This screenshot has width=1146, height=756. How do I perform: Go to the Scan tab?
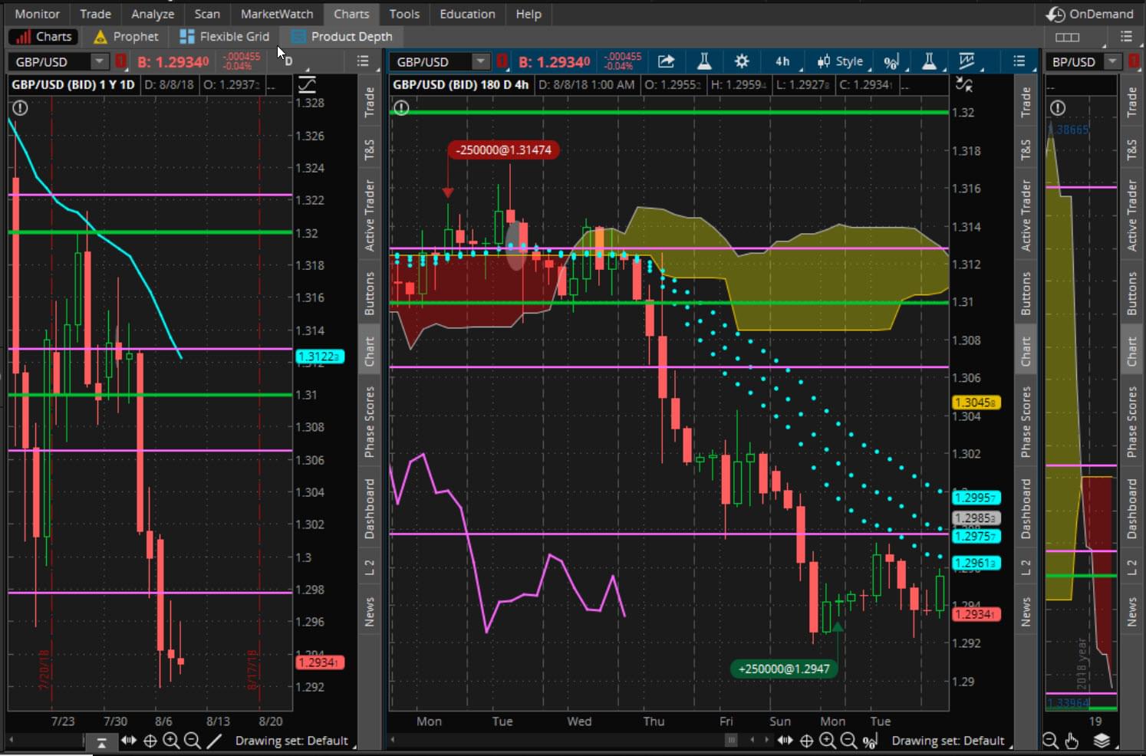click(207, 14)
